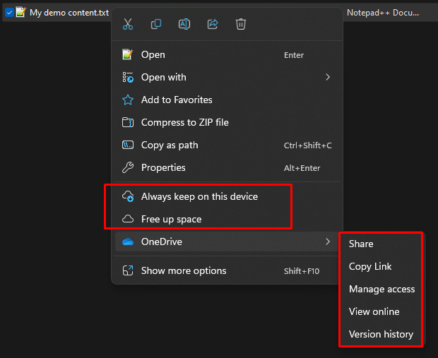Uncheck the My demo content.txt checkbox

tap(9, 12)
